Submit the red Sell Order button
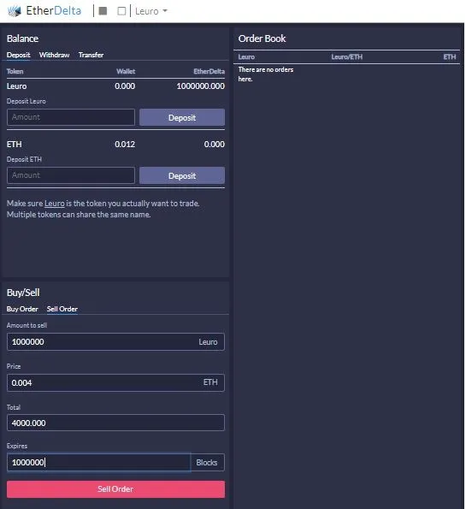The height and width of the screenshot is (509, 466). point(115,489)
